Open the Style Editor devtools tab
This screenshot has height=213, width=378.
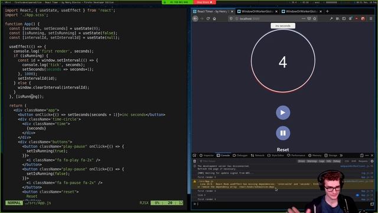tap(276, 155)
